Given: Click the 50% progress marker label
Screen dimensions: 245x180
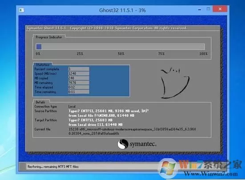Looking at the screenshot, I should 121,54.
